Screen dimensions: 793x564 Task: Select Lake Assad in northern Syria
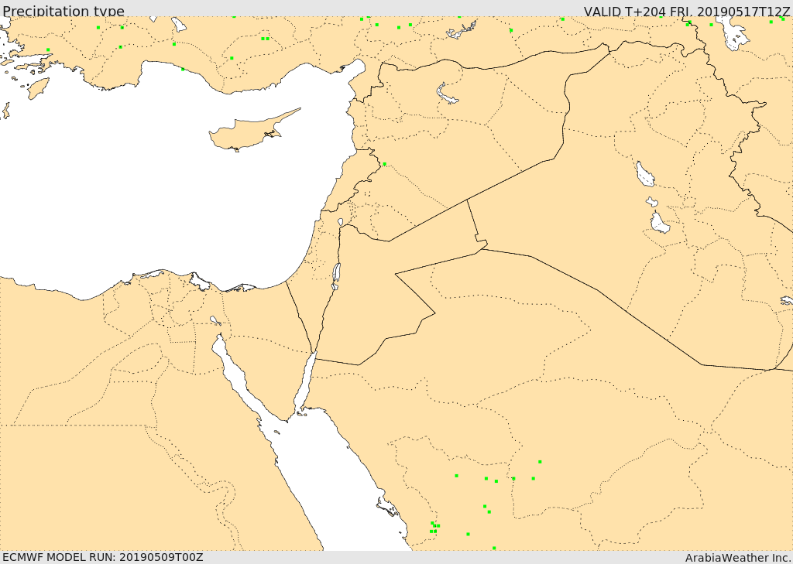[448, 94]
